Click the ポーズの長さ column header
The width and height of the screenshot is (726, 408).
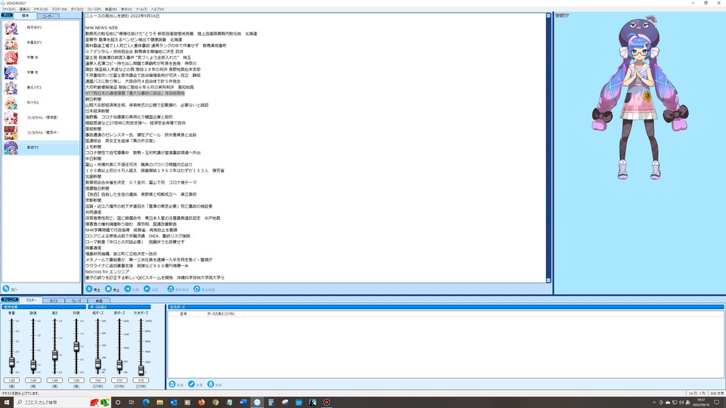[x=221, y=314]
